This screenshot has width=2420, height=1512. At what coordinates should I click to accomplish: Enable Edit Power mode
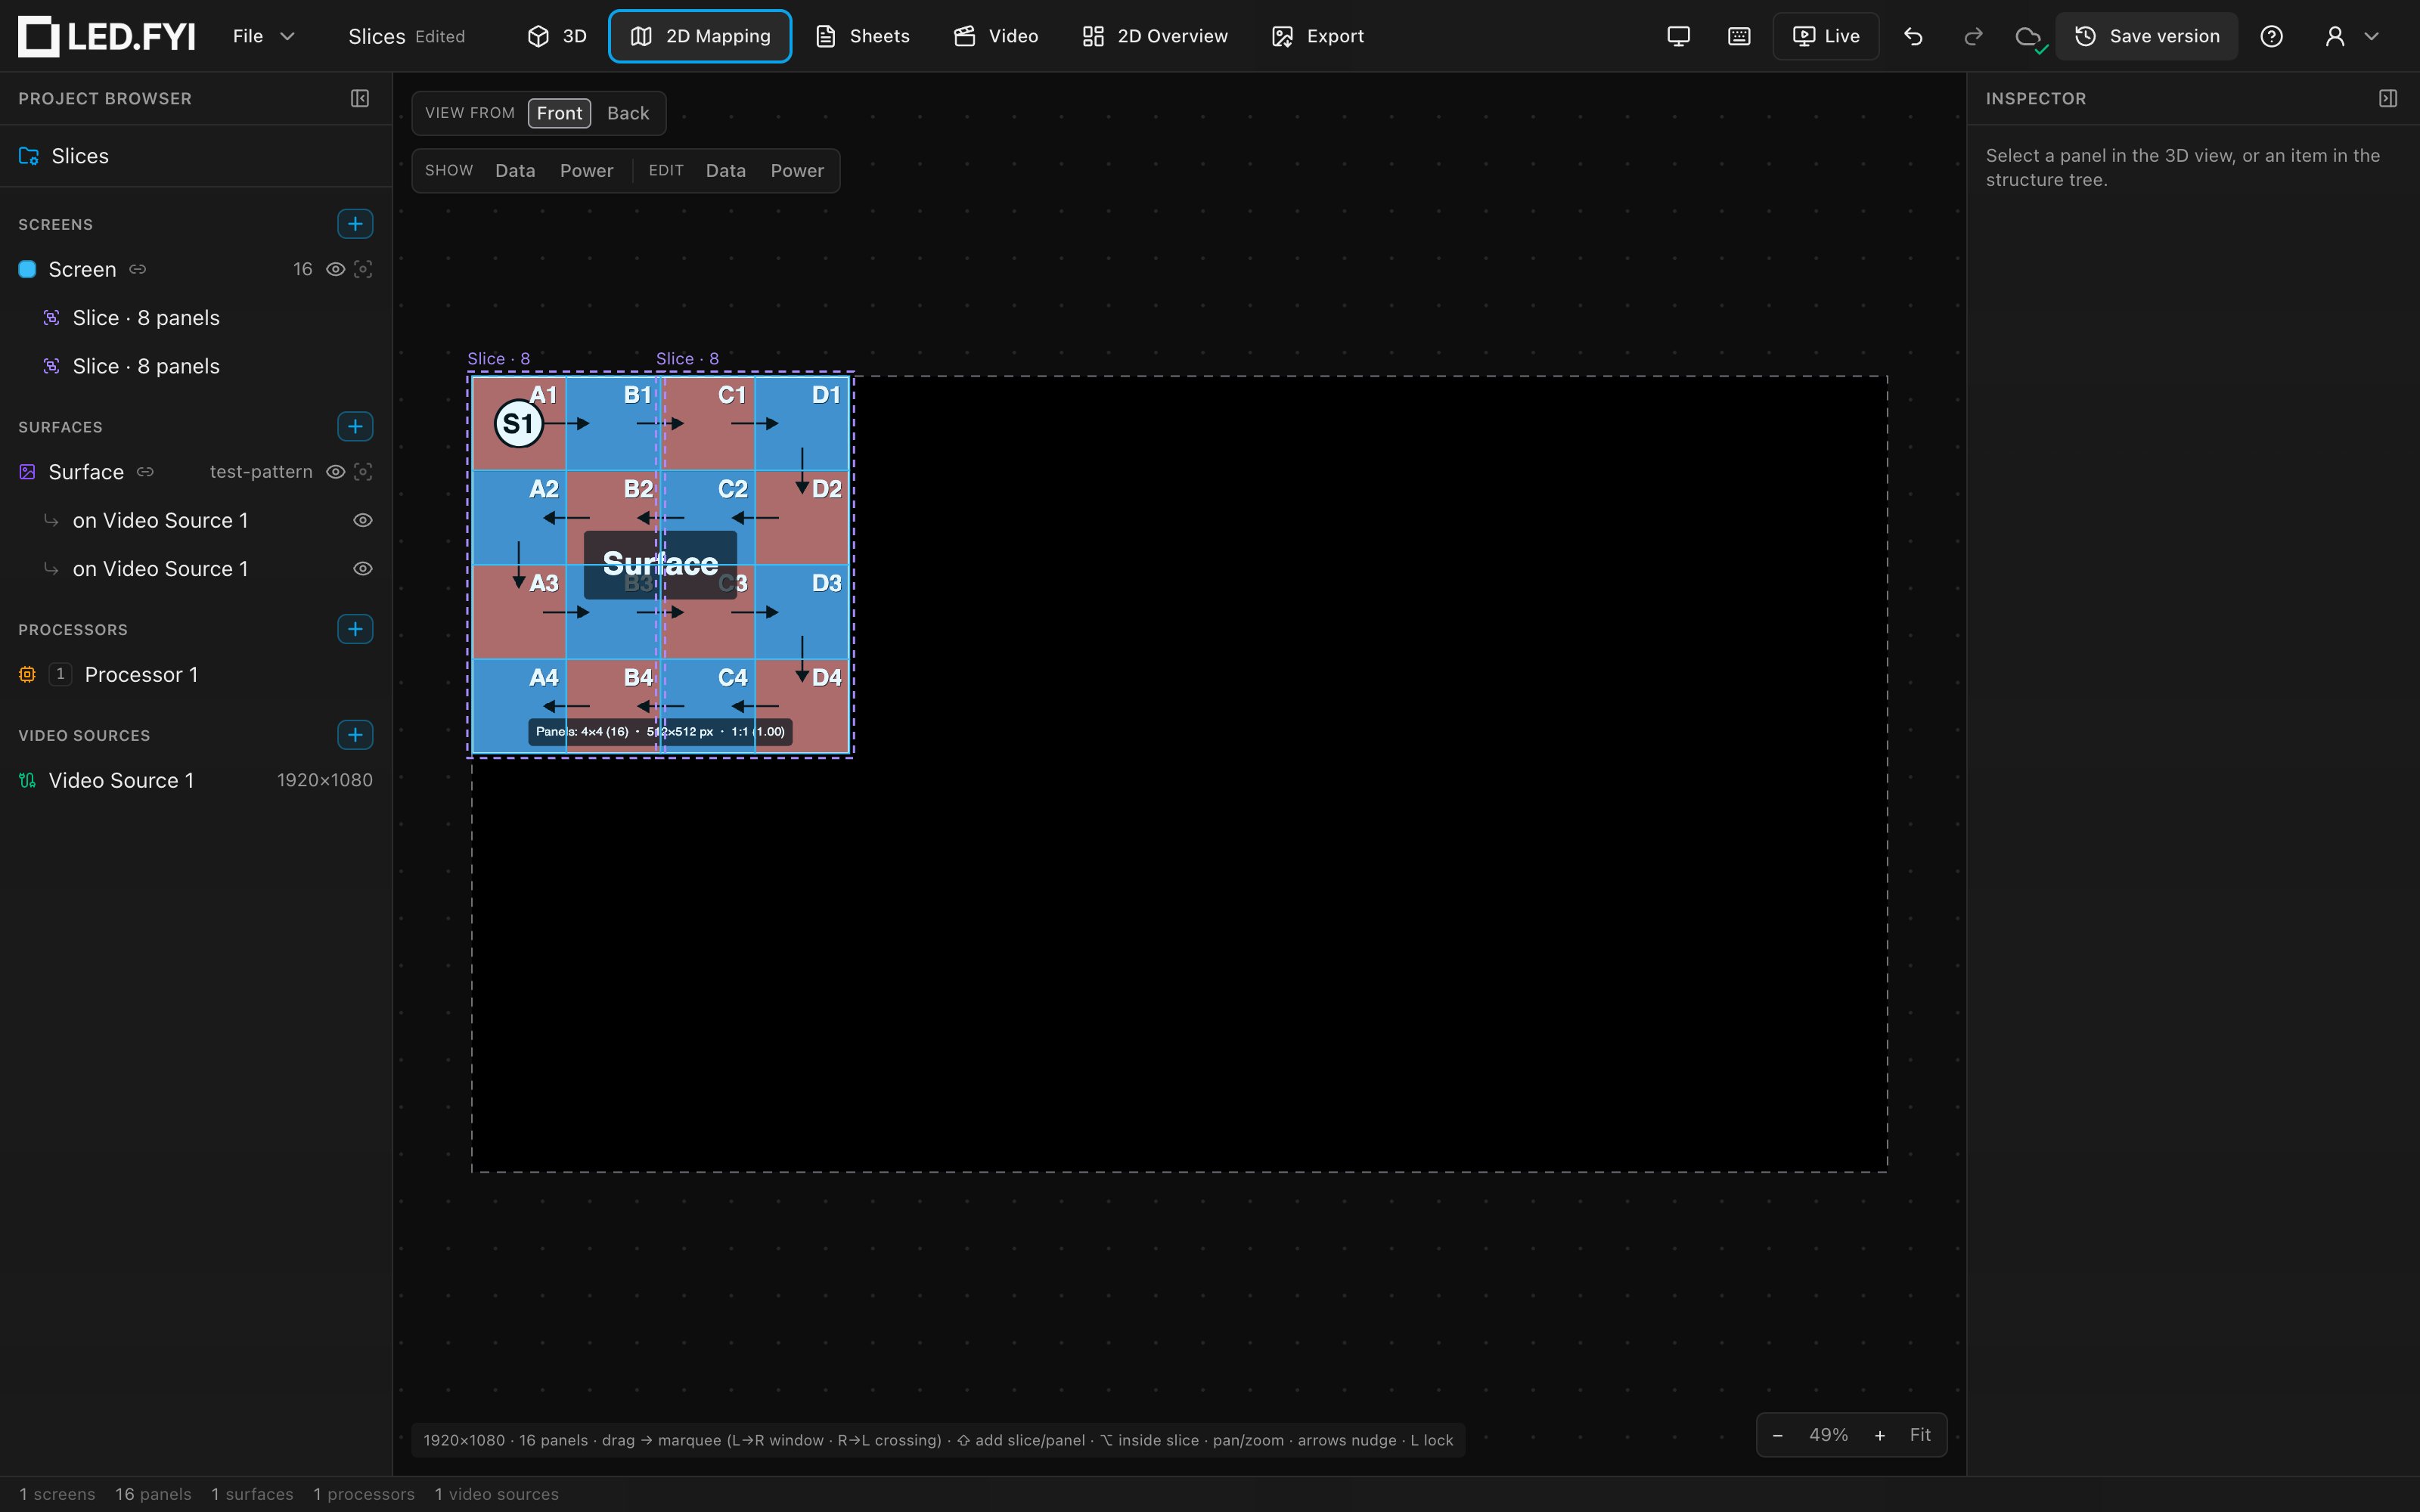(x=797, y=171)
